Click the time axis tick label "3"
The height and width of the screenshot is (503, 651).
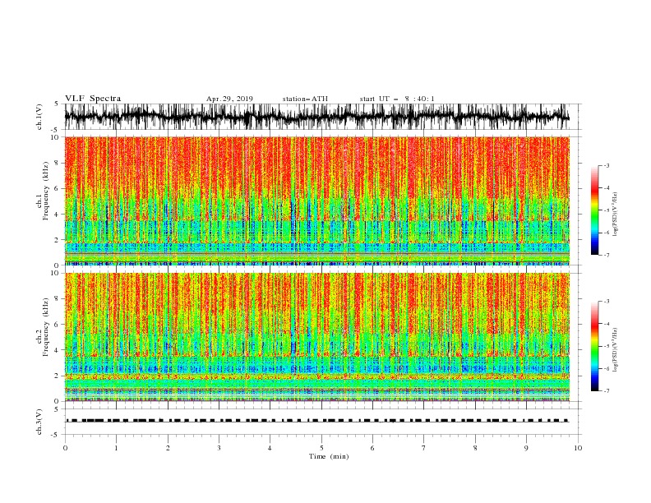219,448
